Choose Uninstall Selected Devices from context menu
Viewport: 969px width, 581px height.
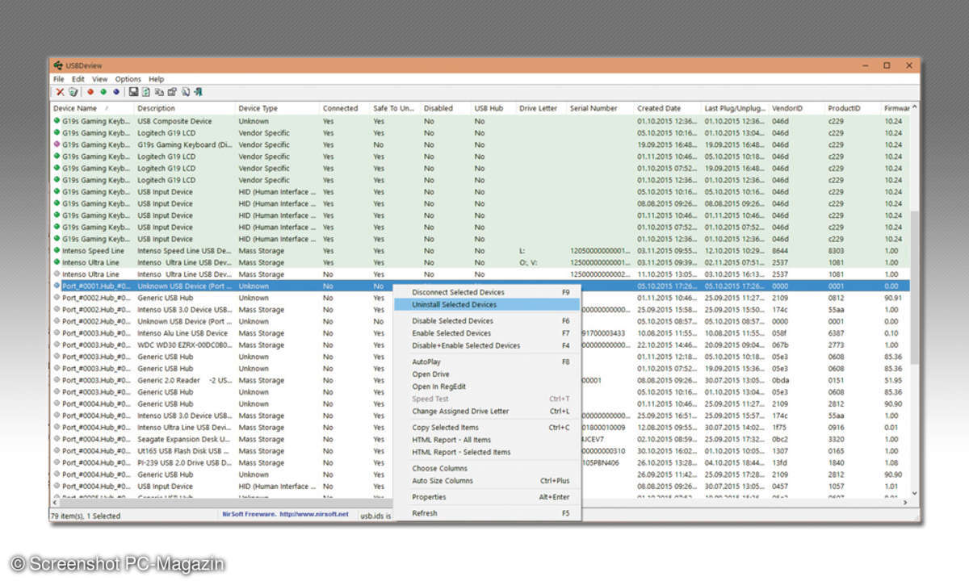454,305
